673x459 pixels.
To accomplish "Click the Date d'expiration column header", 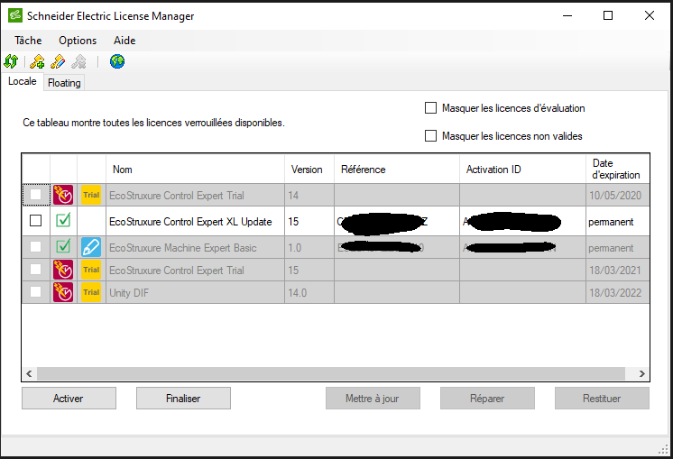I will [616, 169].
